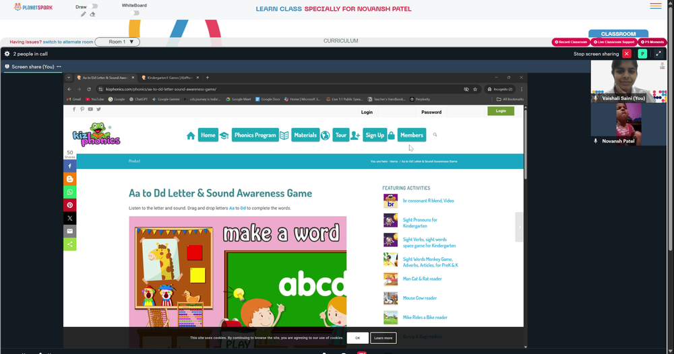Open the PlanetSpark hamburger menu

tap(656, 6)
